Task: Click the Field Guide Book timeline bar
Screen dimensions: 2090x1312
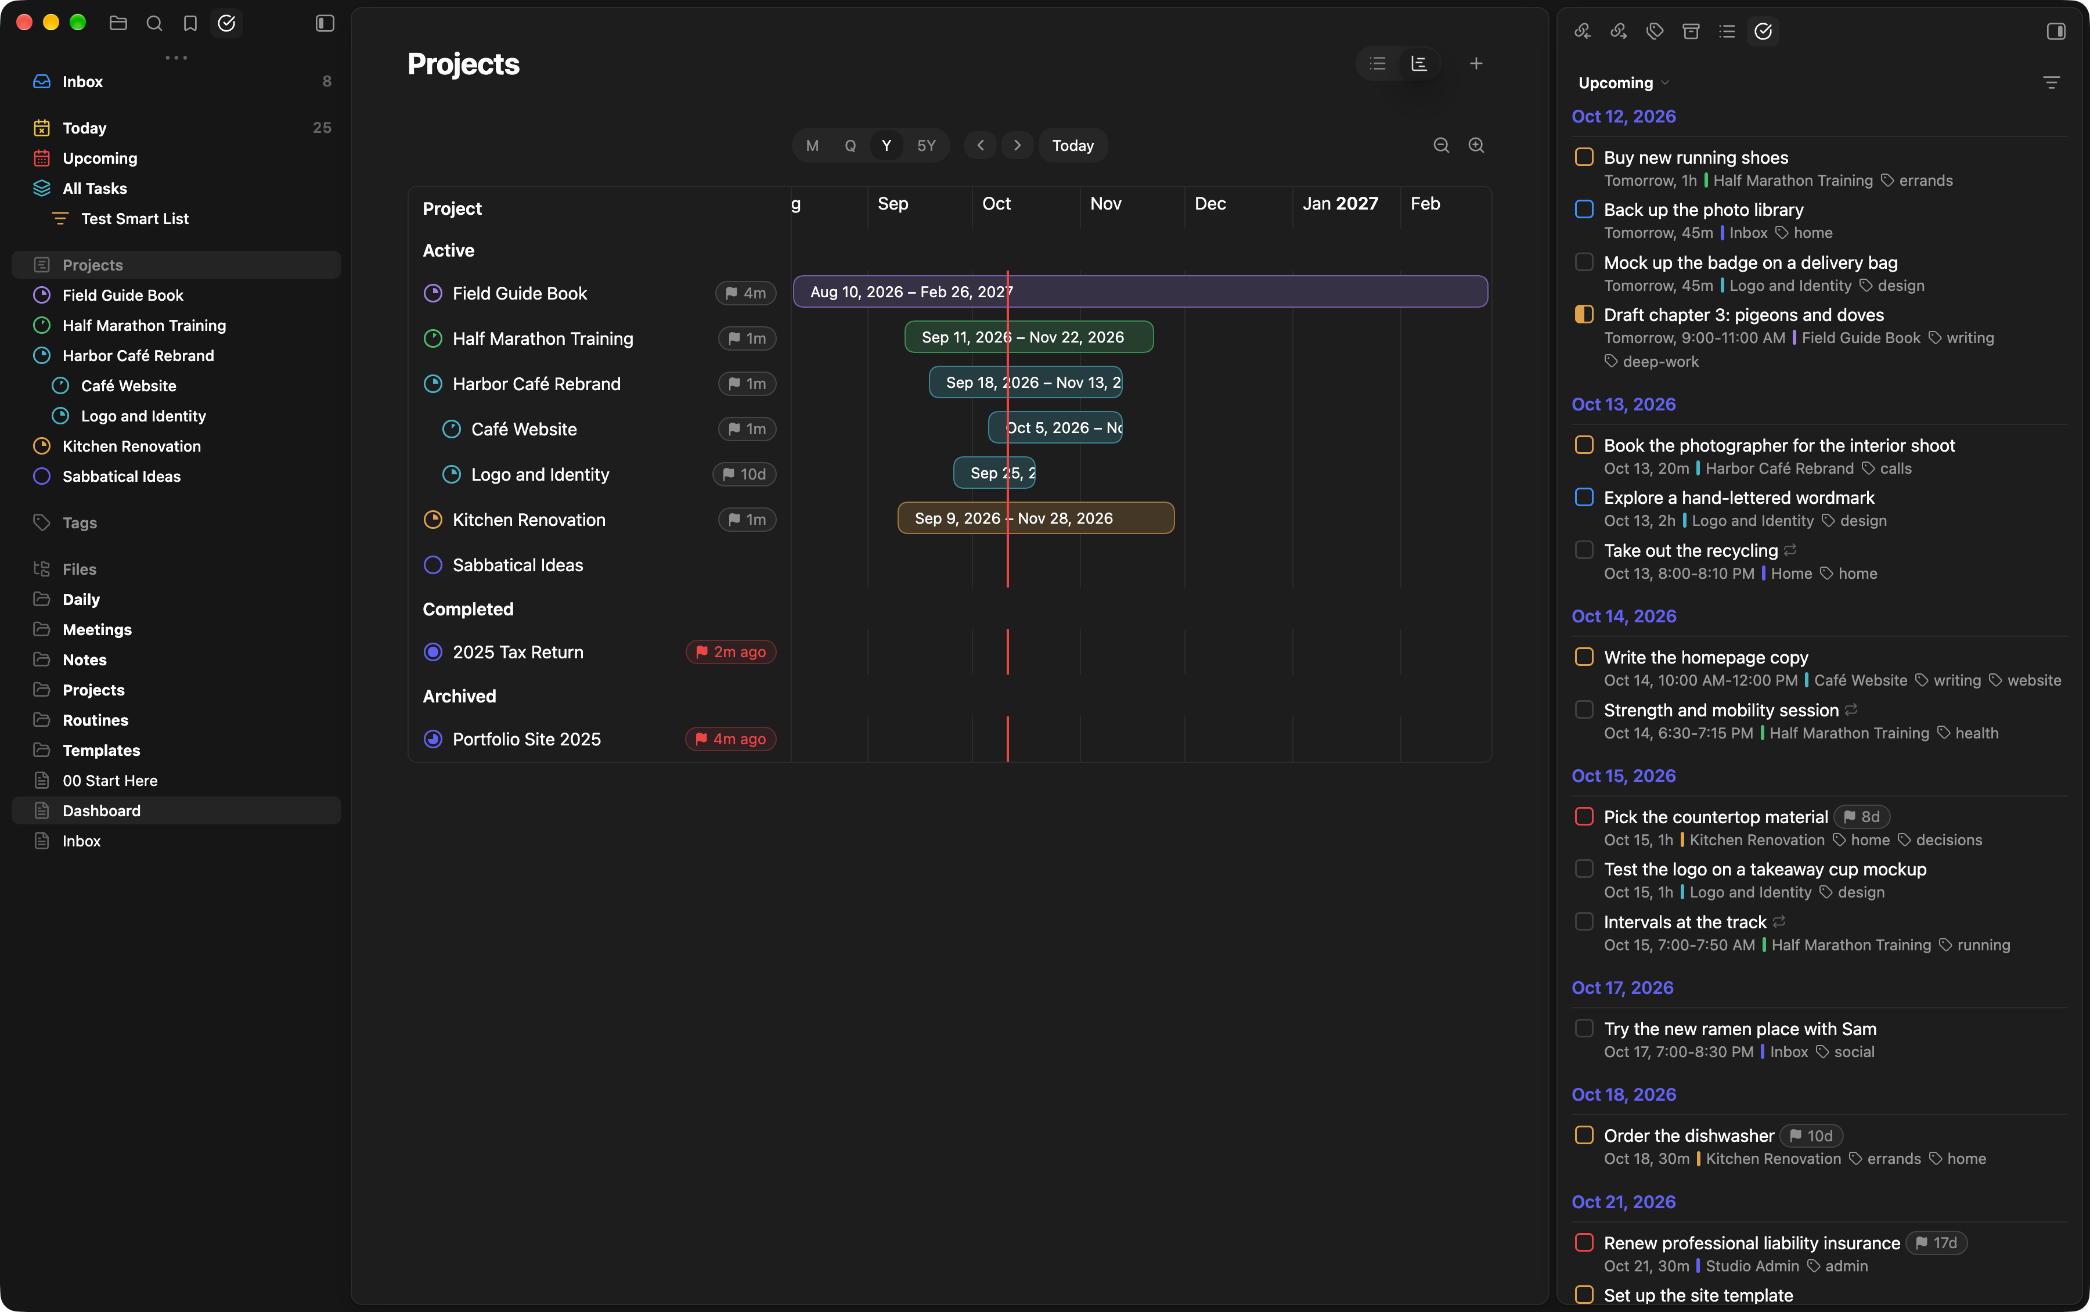Action: tap(1140, 291)
